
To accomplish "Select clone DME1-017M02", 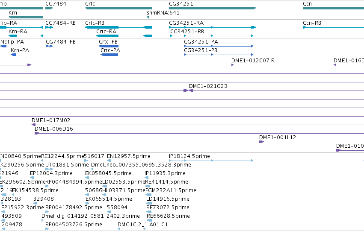I will pos(51,120).
